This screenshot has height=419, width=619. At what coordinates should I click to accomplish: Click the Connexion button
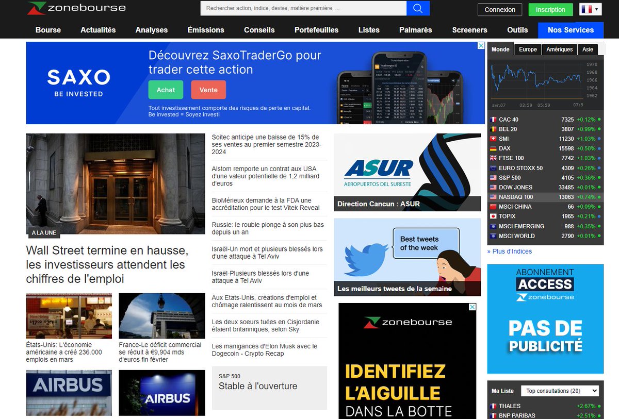[x=500, y=10]
